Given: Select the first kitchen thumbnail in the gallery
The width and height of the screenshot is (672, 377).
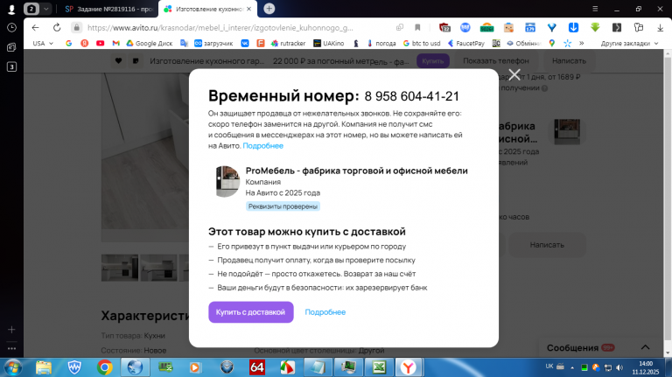Looking at the screenshot, I should coord(120,268).
